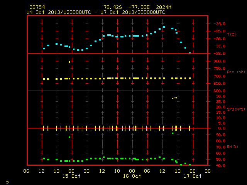The image size is (247, 185).
Task: Click the 2824M elevation text
Action: (x=164, y=7)
